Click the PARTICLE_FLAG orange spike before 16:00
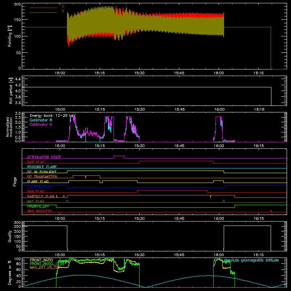Image resolution: width=291 pixels, height=291 pixels. click(x=211, y=196)
